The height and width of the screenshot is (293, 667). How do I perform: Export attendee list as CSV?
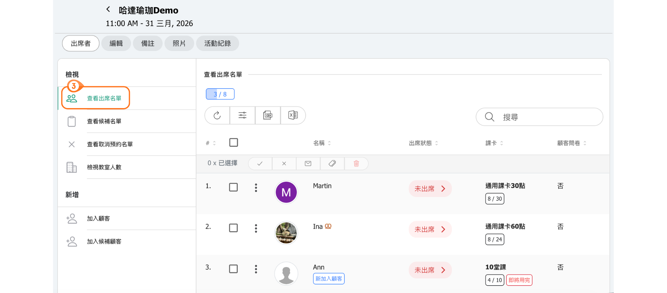(268, 115)
